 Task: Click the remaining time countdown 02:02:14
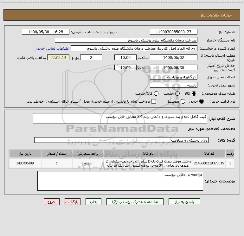(58, 57)
